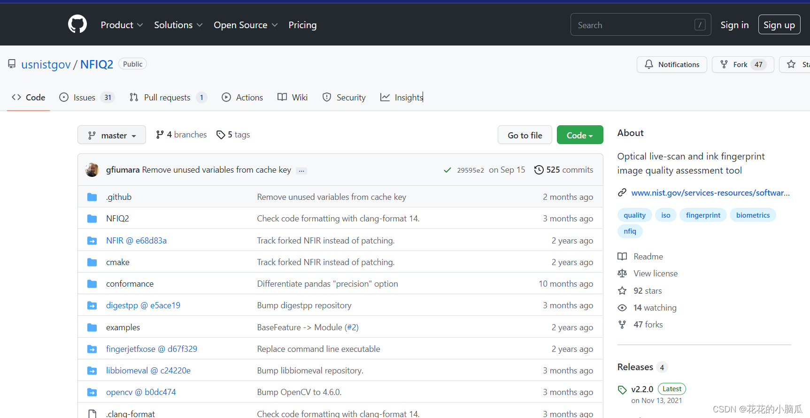Switch to the Issues tab

pyautogui.click(x=86, y=98)
